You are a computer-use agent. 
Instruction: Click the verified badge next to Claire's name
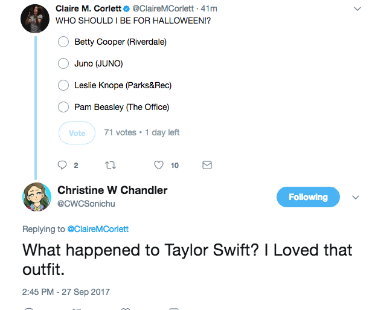tap(127, 9)
